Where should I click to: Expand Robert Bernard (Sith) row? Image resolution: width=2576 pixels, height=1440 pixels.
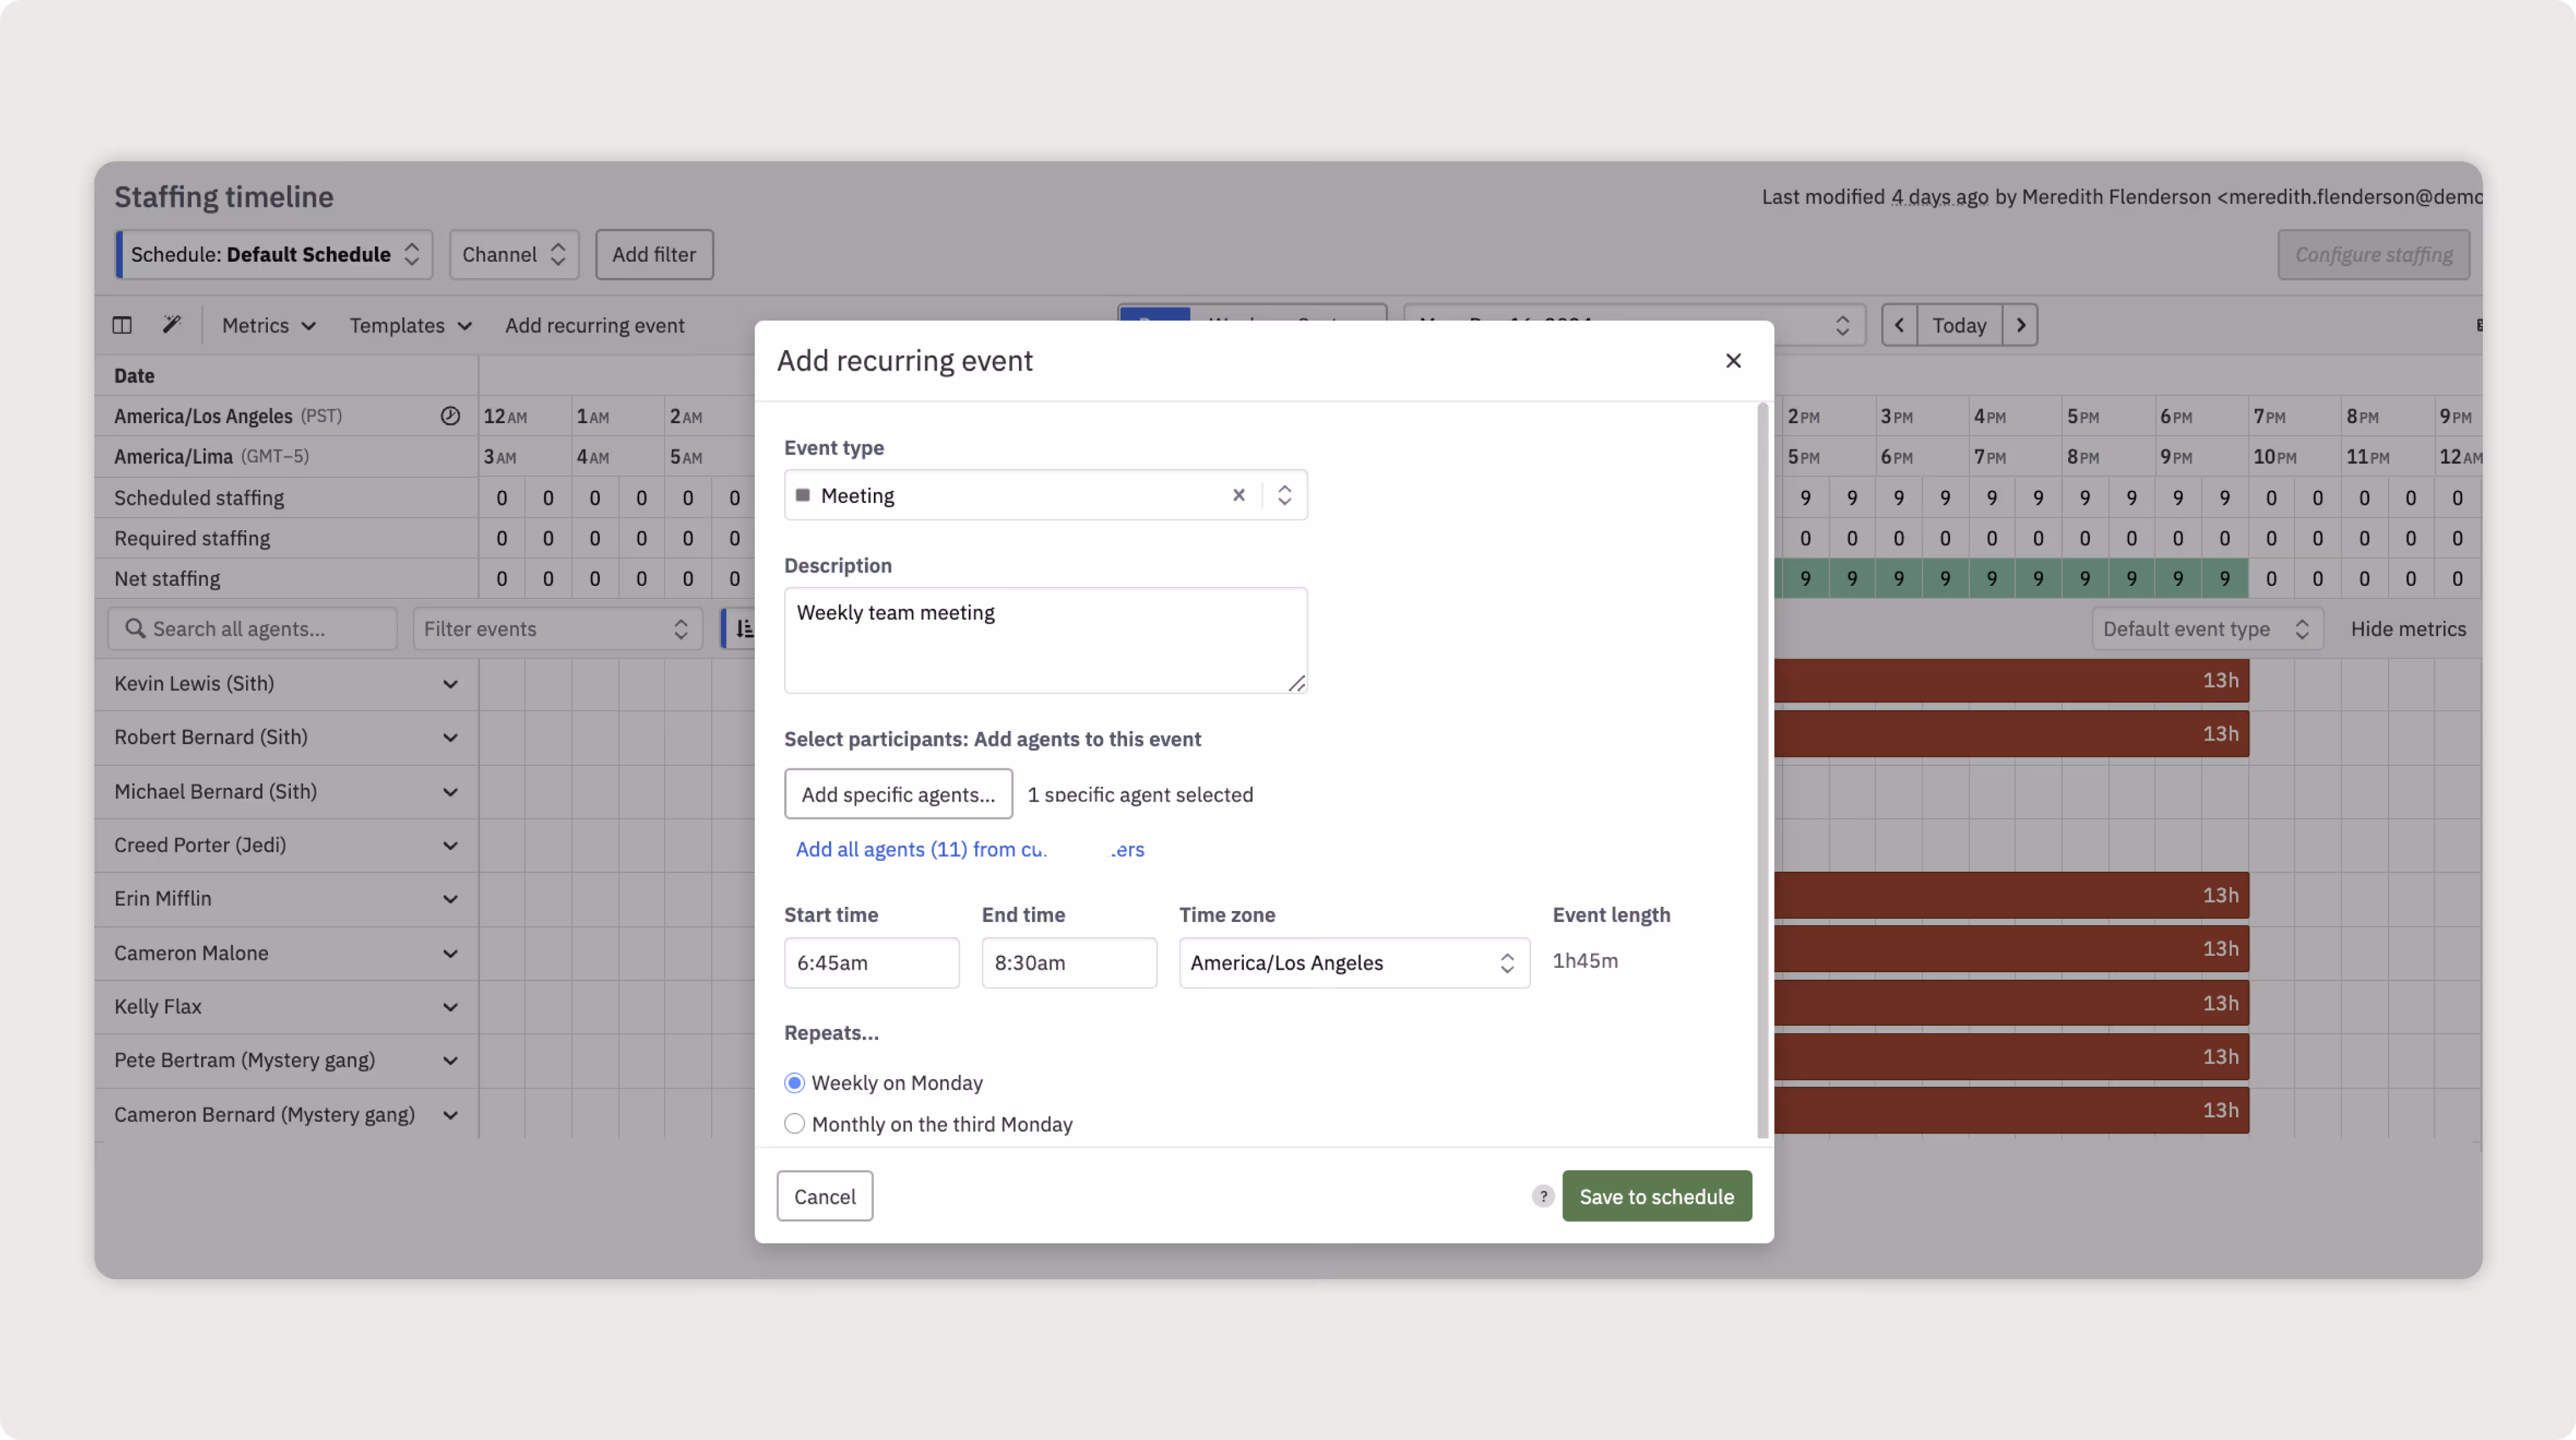450,737
